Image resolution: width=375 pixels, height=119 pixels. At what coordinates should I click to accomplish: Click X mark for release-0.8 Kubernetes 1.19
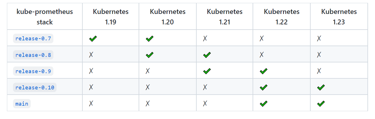click(x=91, y=55)
